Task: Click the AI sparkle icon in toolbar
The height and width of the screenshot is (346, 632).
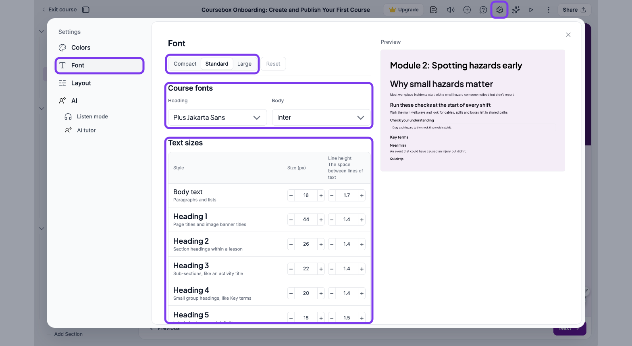Action: click(x=516, y=10)
